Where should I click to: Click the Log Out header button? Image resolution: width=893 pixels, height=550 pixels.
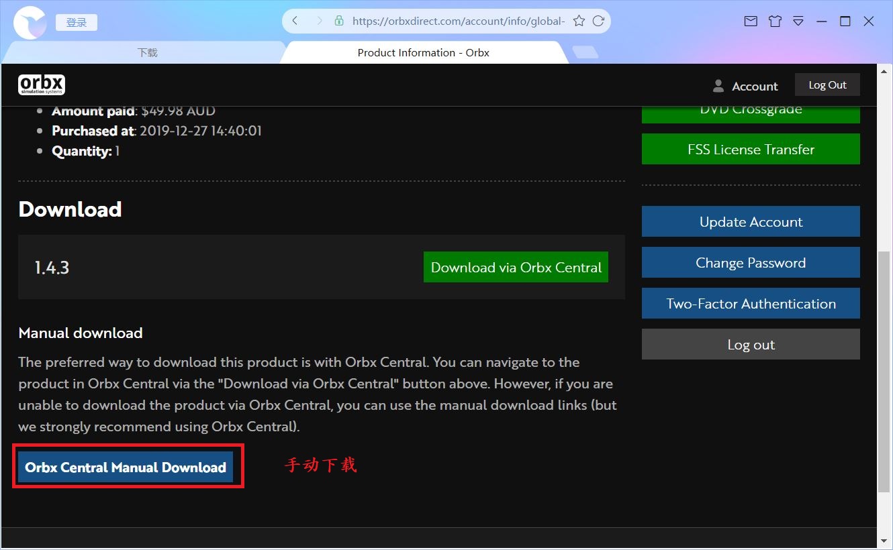827,85
